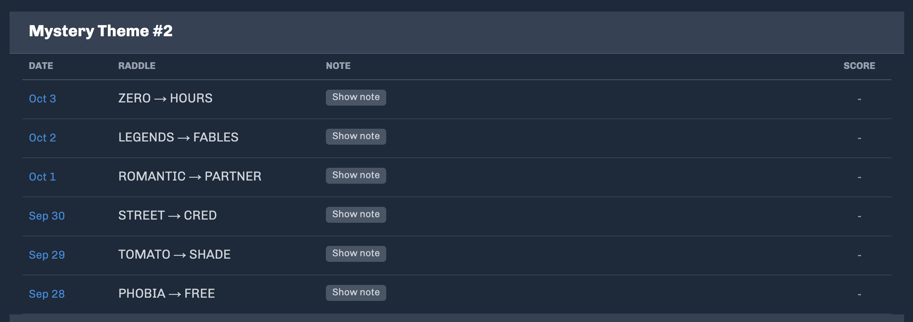Screen dimensions: 913x322
Task: Click the TOMATO → SHADE raddle title
Action: click(x=174, y=254)
